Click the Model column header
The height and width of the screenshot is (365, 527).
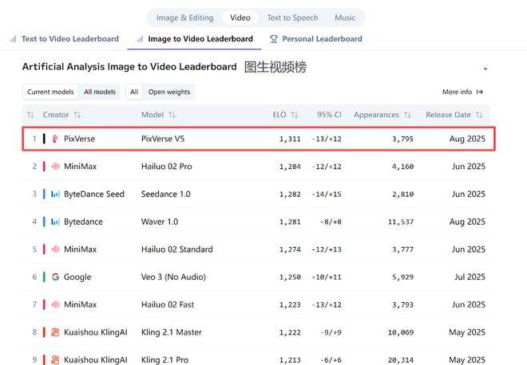153,115
